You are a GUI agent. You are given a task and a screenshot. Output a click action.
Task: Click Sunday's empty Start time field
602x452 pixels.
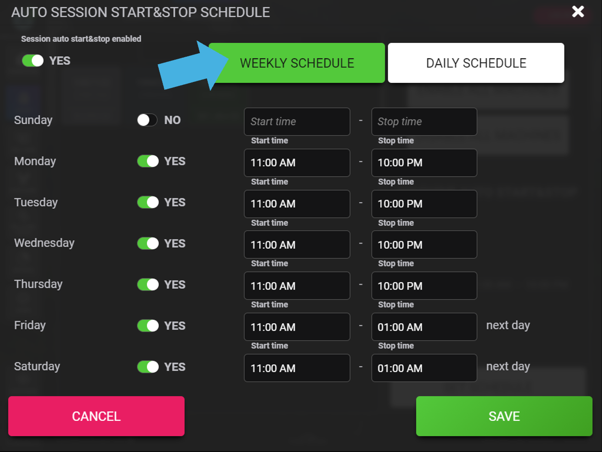tap(297, 121)
